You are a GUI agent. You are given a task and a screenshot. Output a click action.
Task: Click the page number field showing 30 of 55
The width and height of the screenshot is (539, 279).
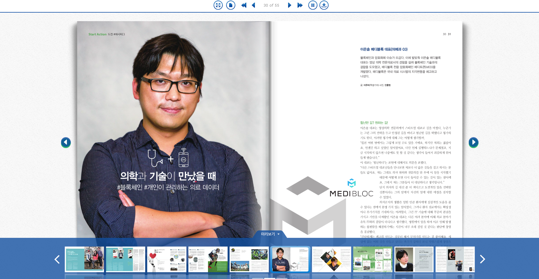[x=271, y=5]
